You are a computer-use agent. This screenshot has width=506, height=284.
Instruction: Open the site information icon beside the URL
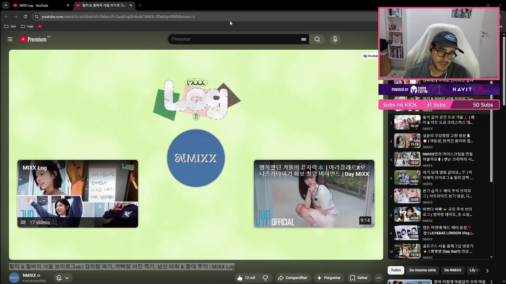(x=36, y=17)
